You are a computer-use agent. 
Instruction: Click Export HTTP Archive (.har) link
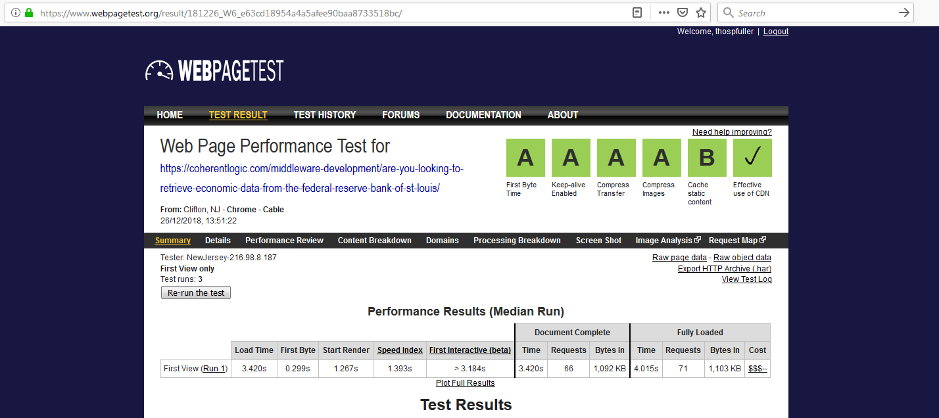tap(725, 268)
